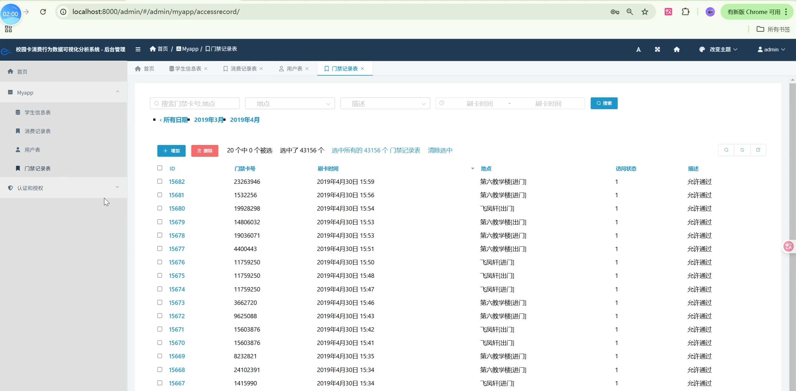796x391 pixels.
Task: Click the hamburger menu collapse icon
Action: click(x=138, y=49)
